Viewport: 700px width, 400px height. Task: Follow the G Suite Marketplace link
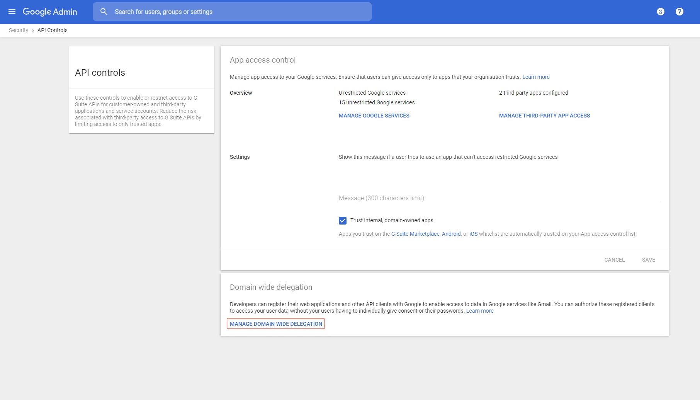click(415, 234)
